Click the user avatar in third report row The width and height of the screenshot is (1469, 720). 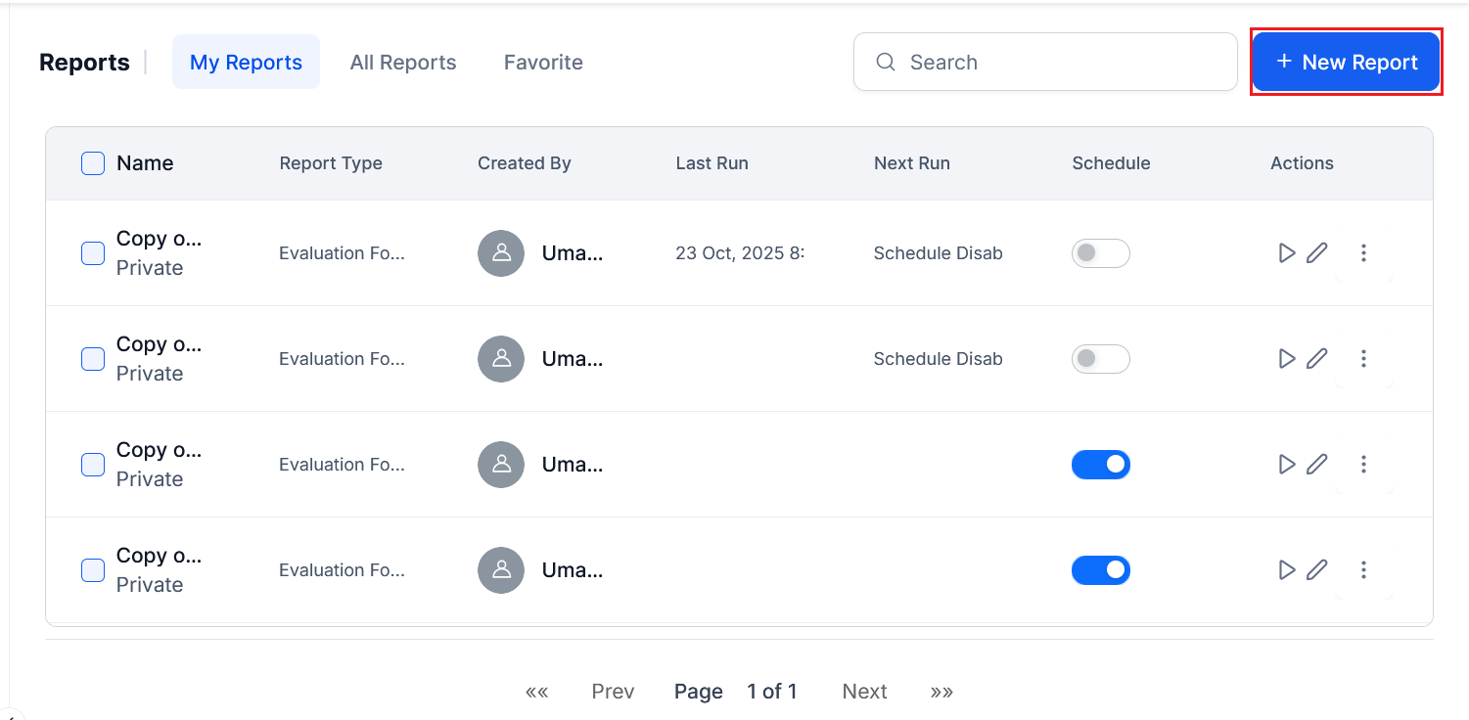(x=501, y=465)
